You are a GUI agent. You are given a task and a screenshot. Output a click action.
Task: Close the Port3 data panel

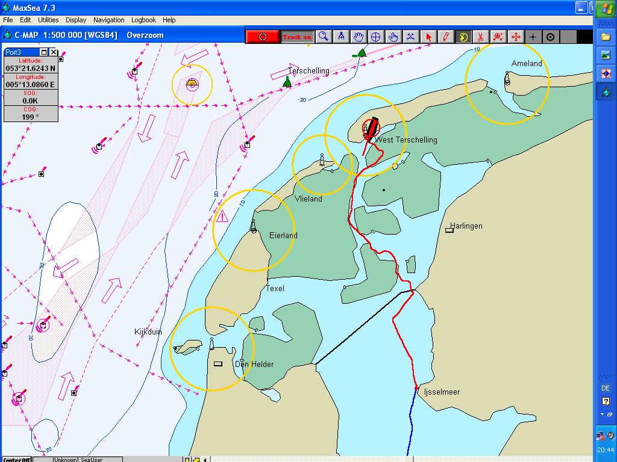point(54,52)
